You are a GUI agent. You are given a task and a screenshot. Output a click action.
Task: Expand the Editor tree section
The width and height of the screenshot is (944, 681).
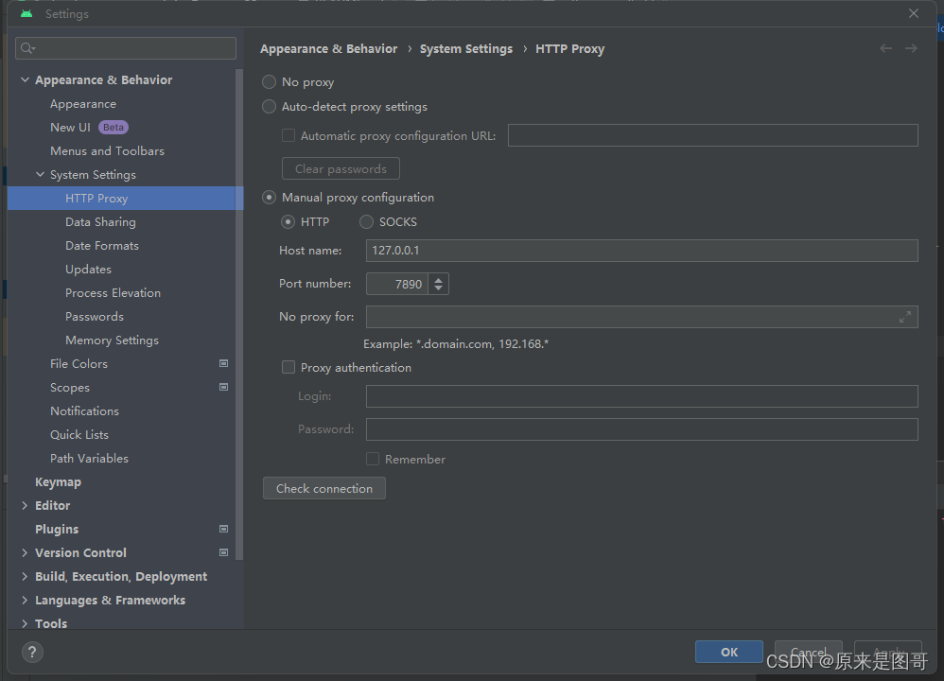25,505
